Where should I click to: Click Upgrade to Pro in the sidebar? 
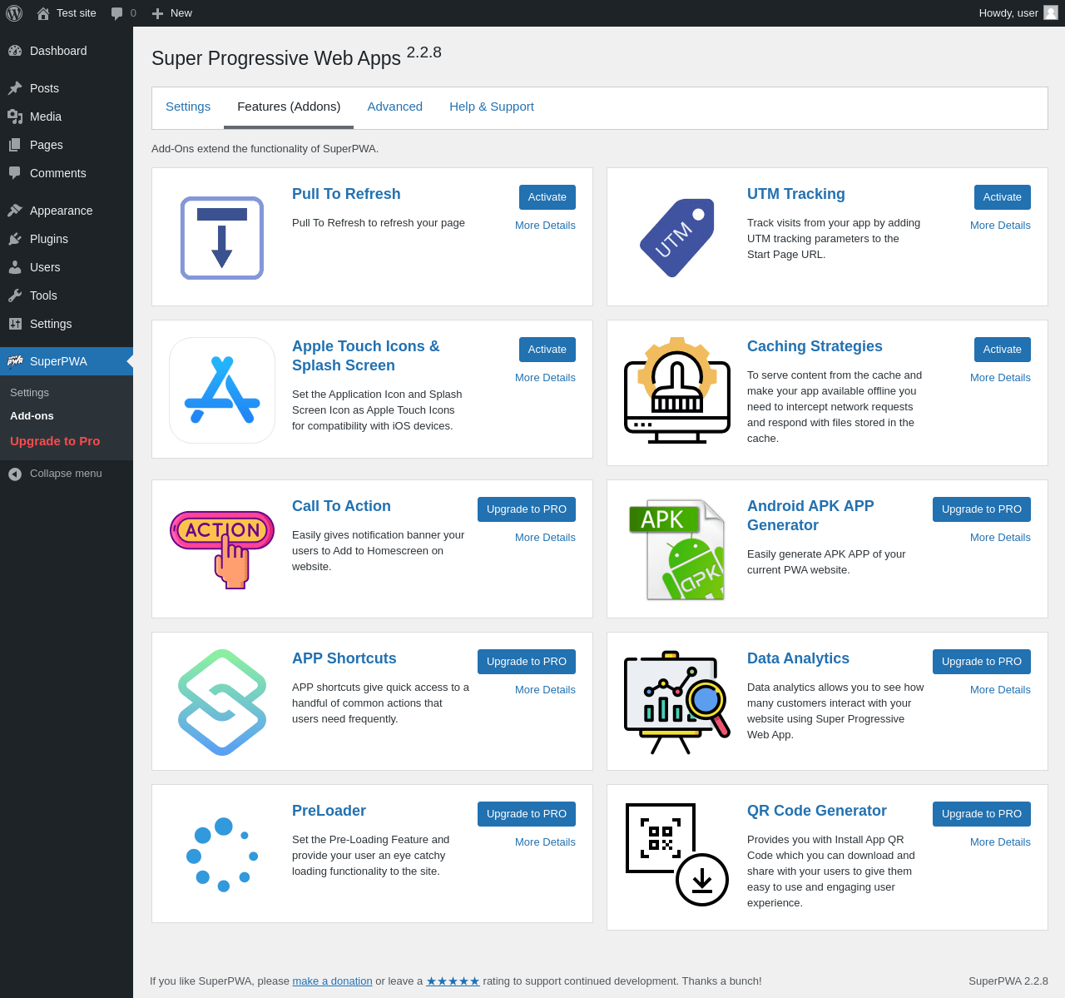click(55, 441)
